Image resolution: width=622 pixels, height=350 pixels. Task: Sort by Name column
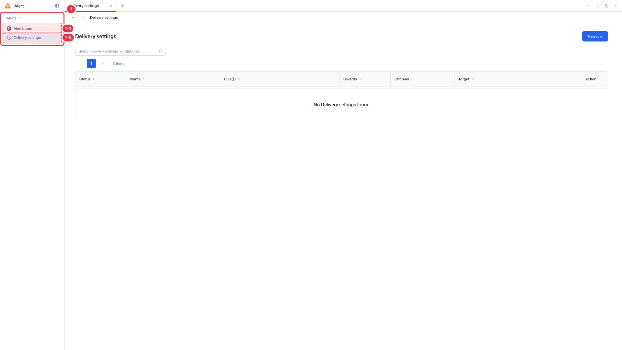(144, 79)
